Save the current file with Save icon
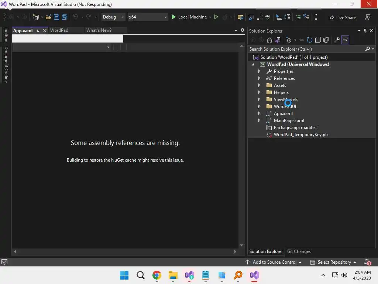This screenshot has width=378, height=284. tap(56, 17)
